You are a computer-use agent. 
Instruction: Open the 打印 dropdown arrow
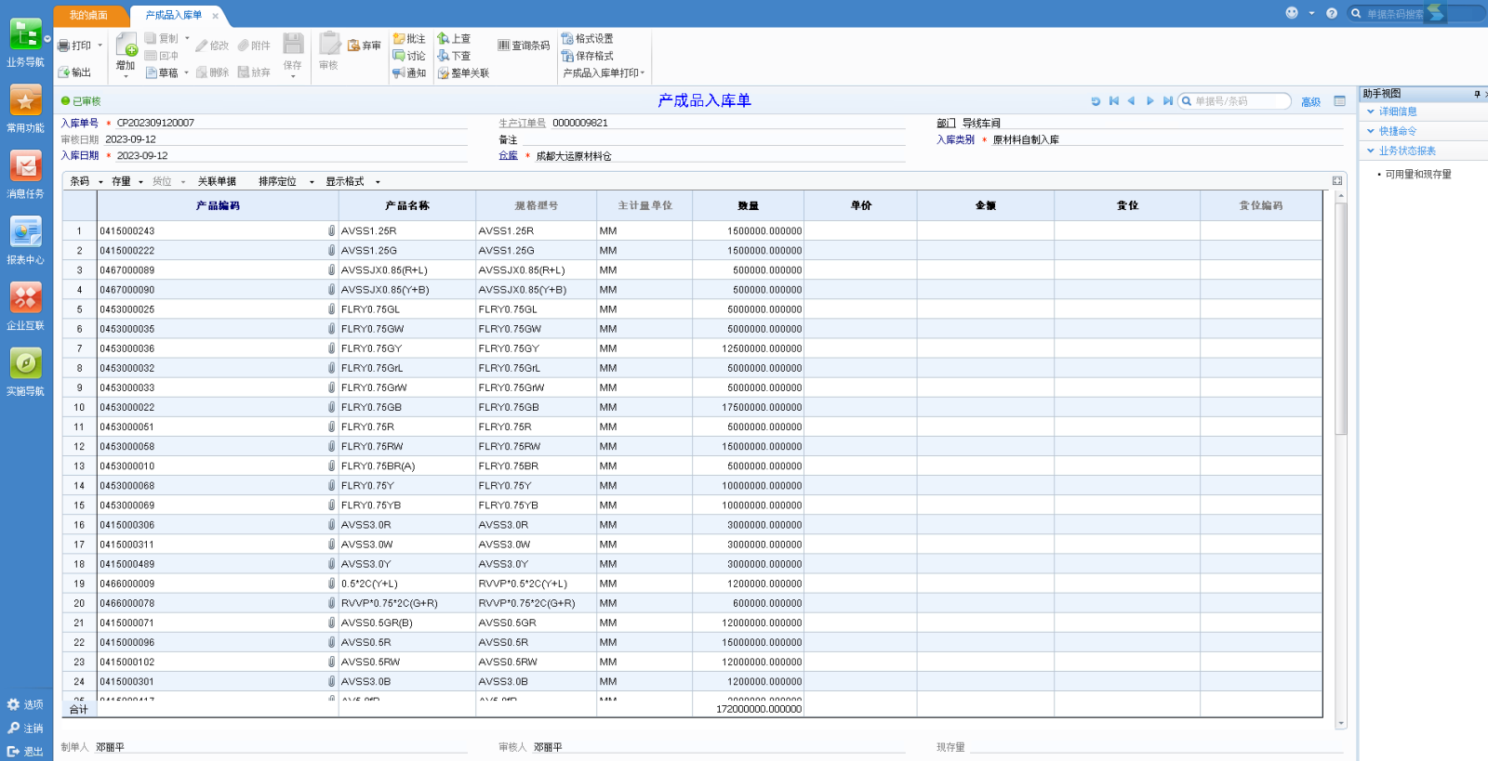click(100, 46)
